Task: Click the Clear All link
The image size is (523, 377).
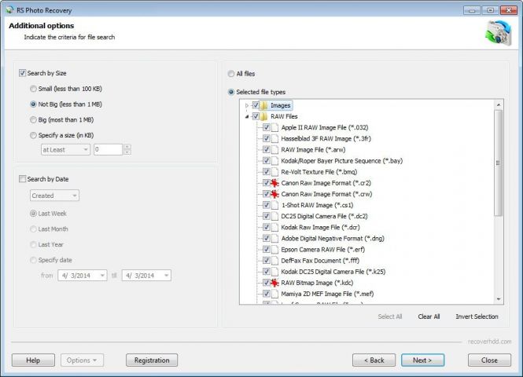Action: coord(429,317)
